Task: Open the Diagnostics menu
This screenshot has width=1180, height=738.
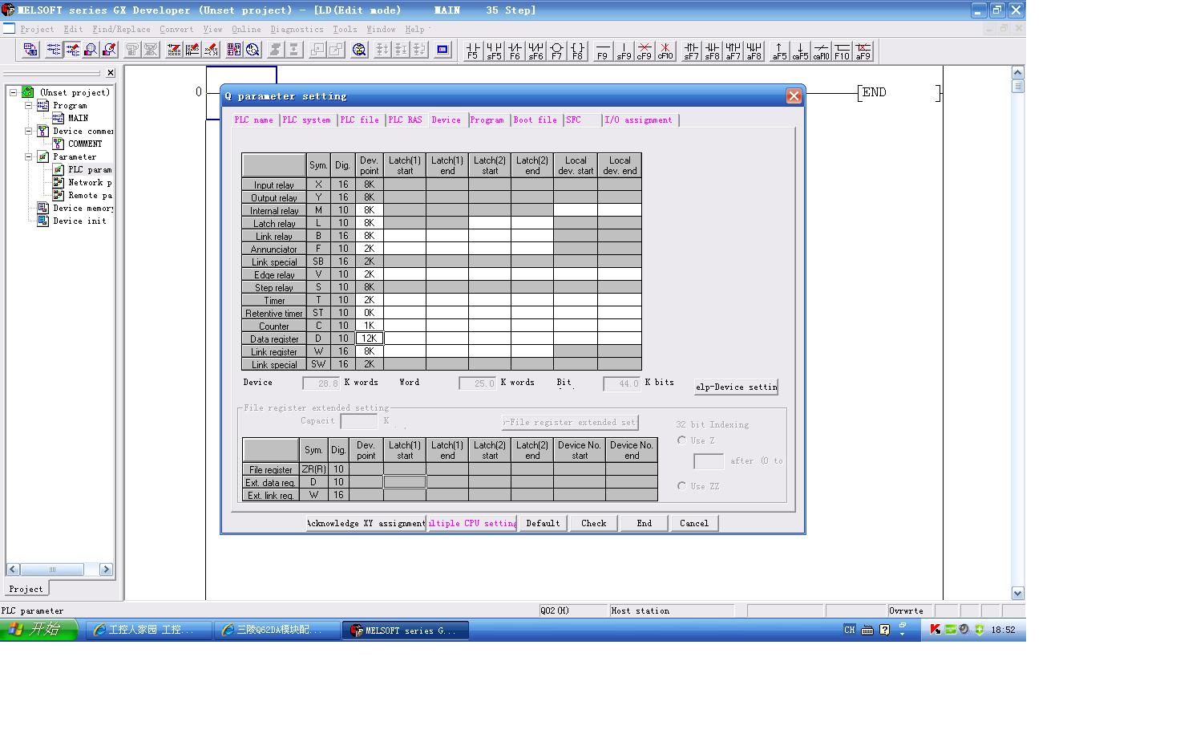Action: tap(297, 29)
